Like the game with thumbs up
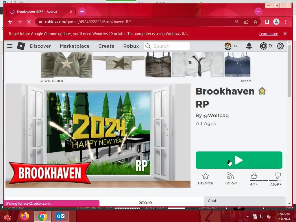 tap(254, 176)
